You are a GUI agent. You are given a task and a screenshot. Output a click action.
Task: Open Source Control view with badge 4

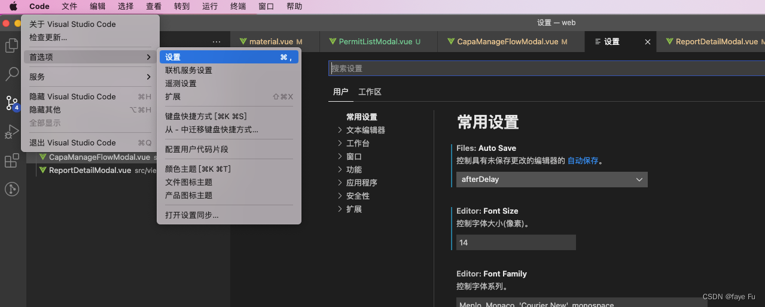(12, 103)
